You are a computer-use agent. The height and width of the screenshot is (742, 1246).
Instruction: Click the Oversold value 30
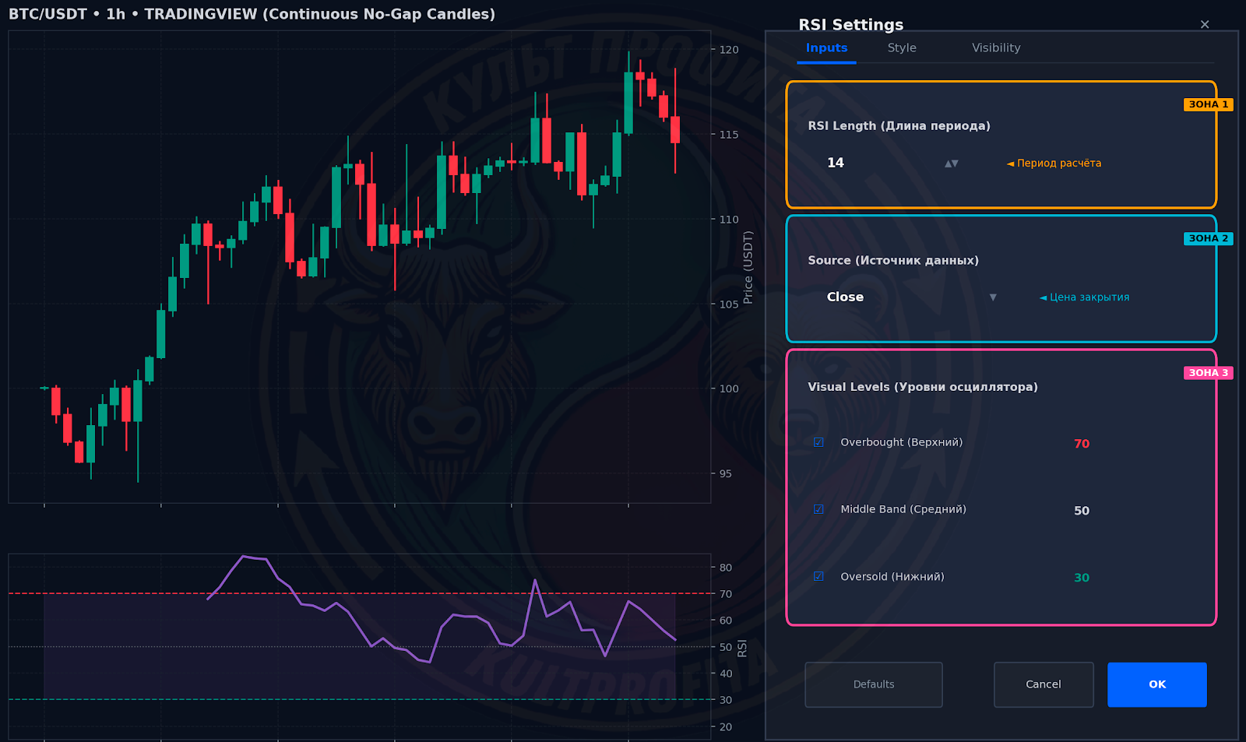(1082, 578)
